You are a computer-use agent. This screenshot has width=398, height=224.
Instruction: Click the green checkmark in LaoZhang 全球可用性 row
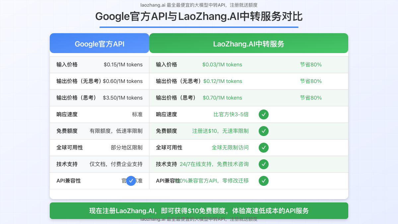[x=264, y=148]
